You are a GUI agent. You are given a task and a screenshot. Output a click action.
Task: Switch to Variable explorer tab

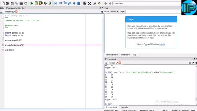(112, 55)
